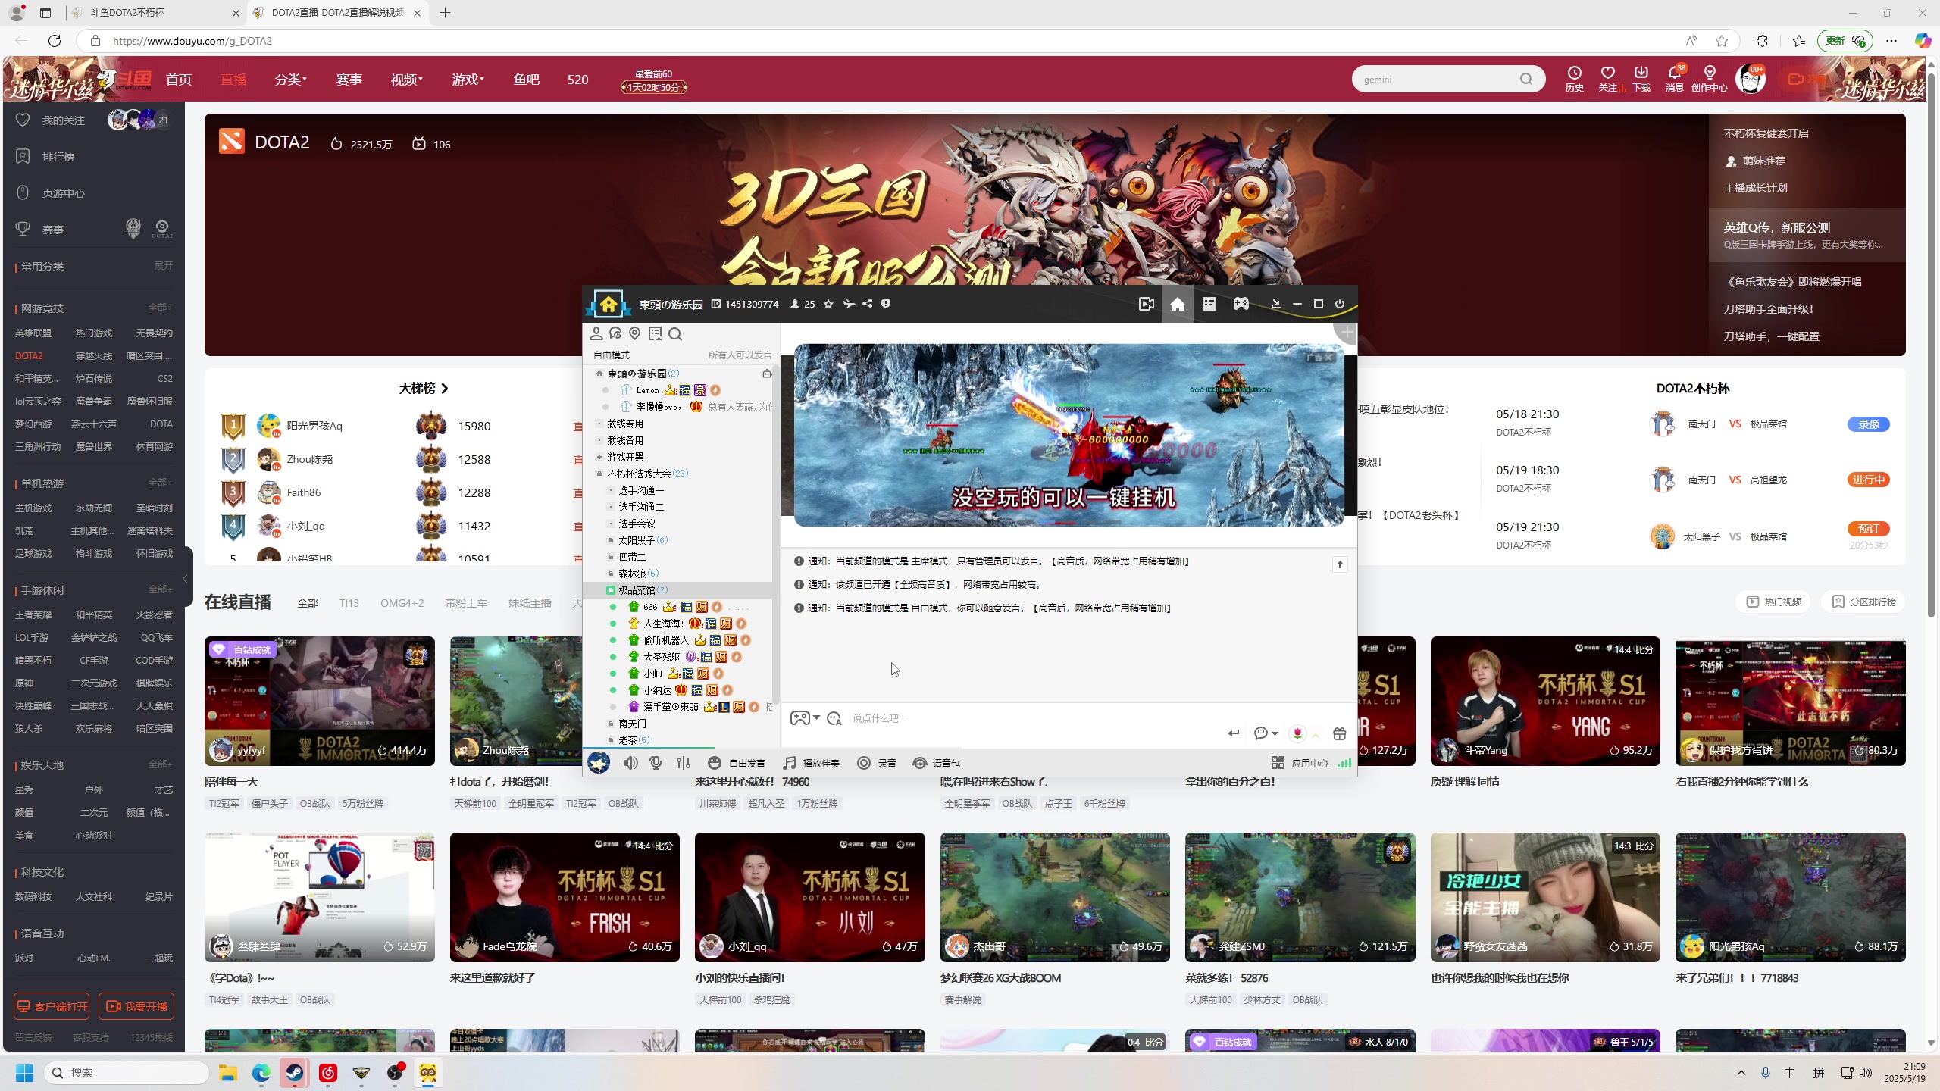Click the 预订 button for 太阳黑子 match
Screen dimensions: 1940x1091
[x=1869, y=529]
